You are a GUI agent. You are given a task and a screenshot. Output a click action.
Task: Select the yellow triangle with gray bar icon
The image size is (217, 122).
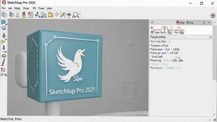63,15
